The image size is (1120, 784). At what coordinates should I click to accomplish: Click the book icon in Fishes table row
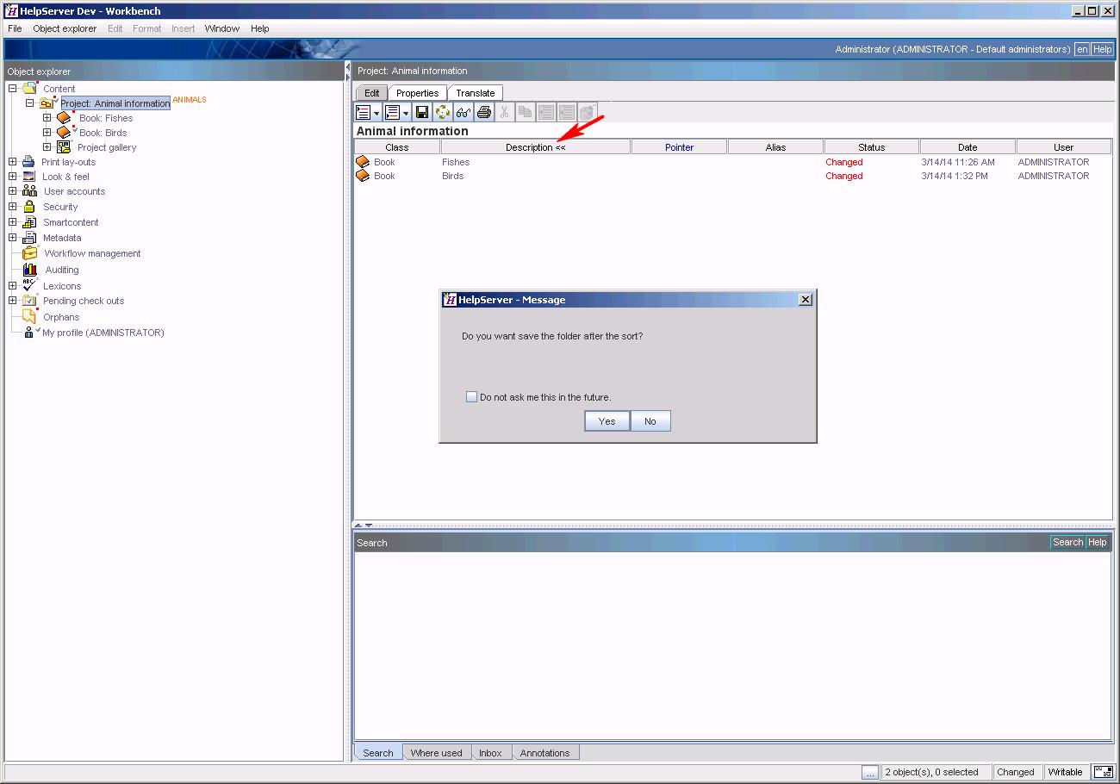pyautogui.click(x=363, y=162)
